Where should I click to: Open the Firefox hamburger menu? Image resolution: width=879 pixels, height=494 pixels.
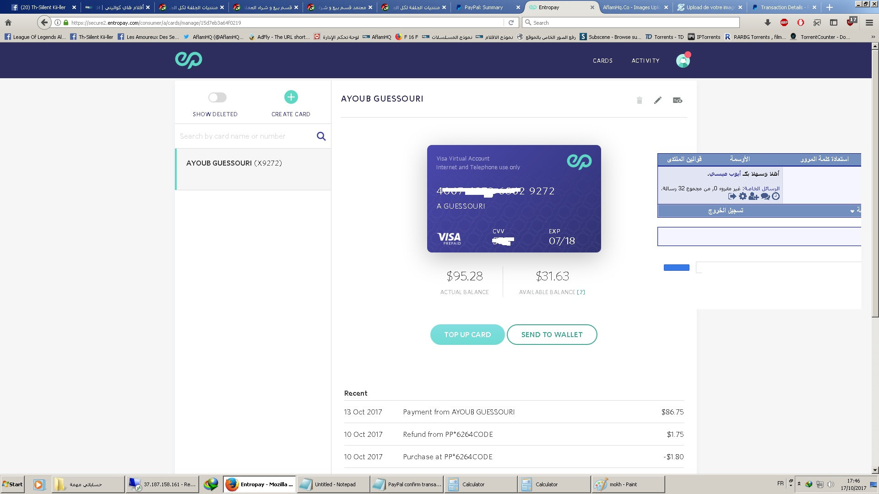tap(869, 22)
